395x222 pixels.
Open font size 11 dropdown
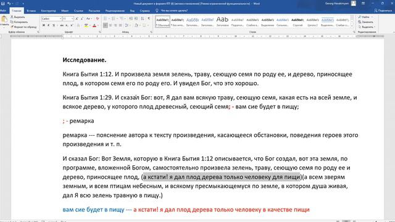click(x=72, y=18)
